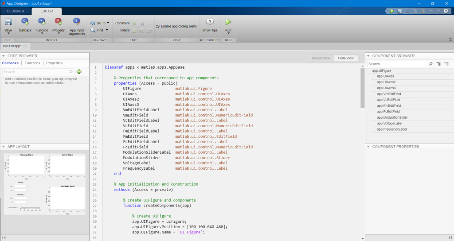The height and width of the screenshot is (241, 454).
Task: Select the Code View toggle button
Action: click(x=345, y=58)
